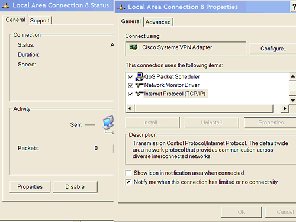
Task: Click the Cancel button
Action: pos(281,212)
